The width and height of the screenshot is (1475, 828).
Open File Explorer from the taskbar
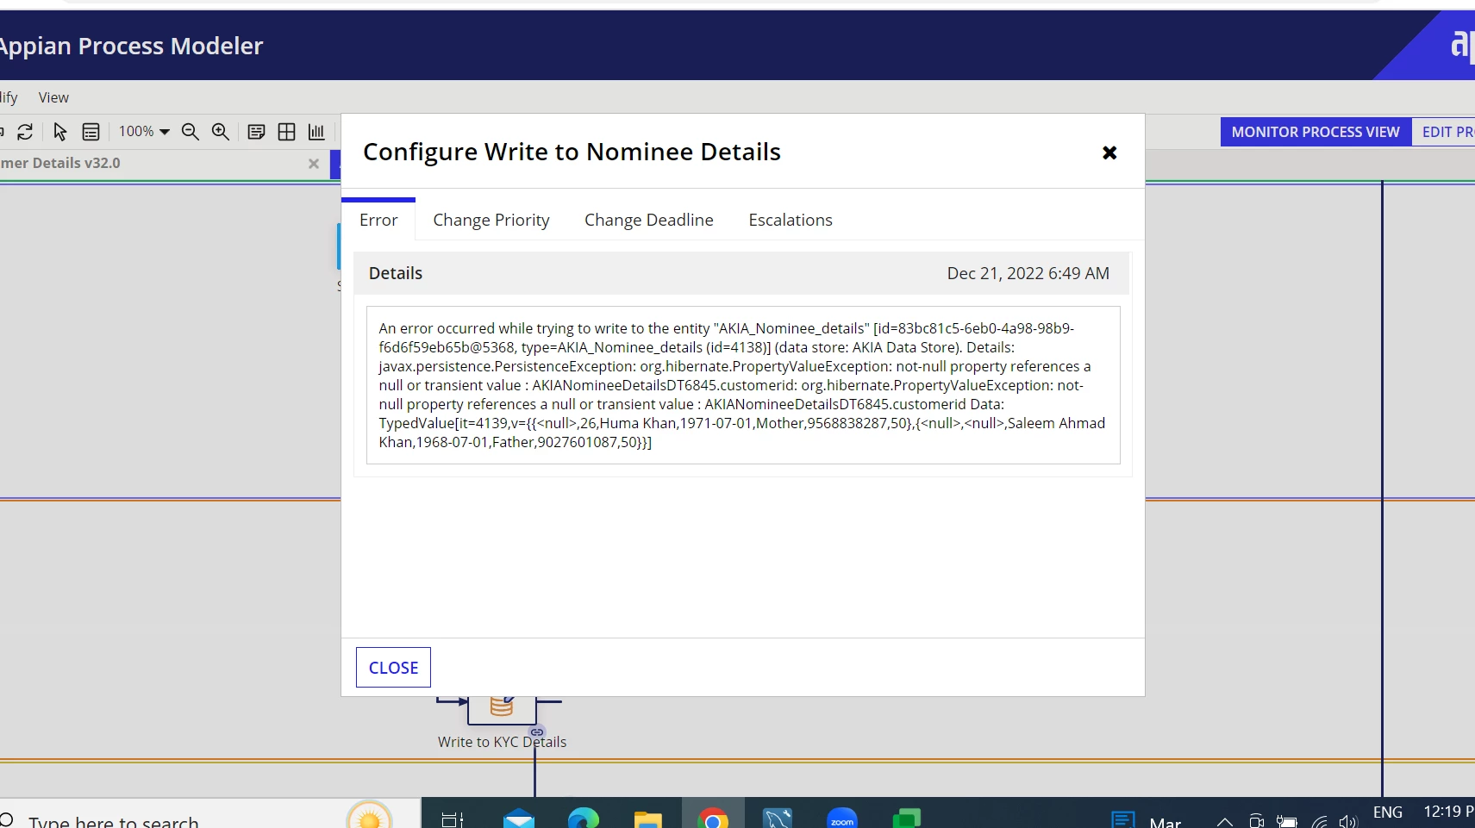(x=647, y=819)
